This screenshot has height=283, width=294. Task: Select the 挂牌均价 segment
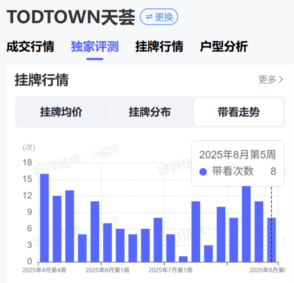click(x=61, y=112)
